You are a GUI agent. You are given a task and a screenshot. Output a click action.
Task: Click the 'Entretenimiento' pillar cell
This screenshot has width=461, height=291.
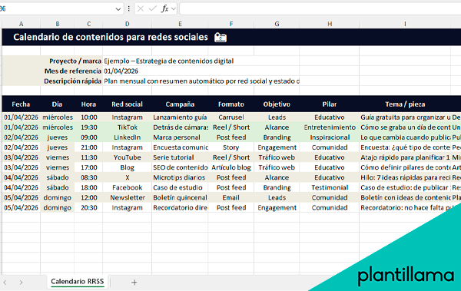point(330,127)
